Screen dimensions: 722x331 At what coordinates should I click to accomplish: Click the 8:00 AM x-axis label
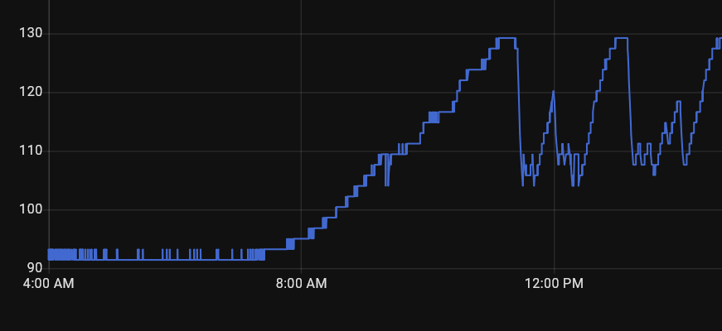click(x=300, y=284)
